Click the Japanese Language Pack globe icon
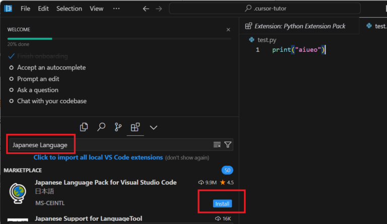This screenshot has height=224, width=387. pos(18,193)
